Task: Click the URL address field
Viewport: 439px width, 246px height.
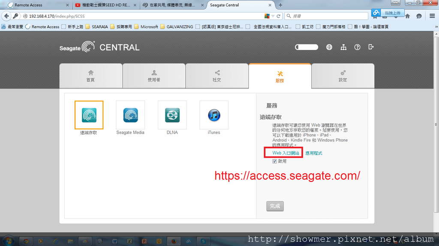Action: pos(146,16)
